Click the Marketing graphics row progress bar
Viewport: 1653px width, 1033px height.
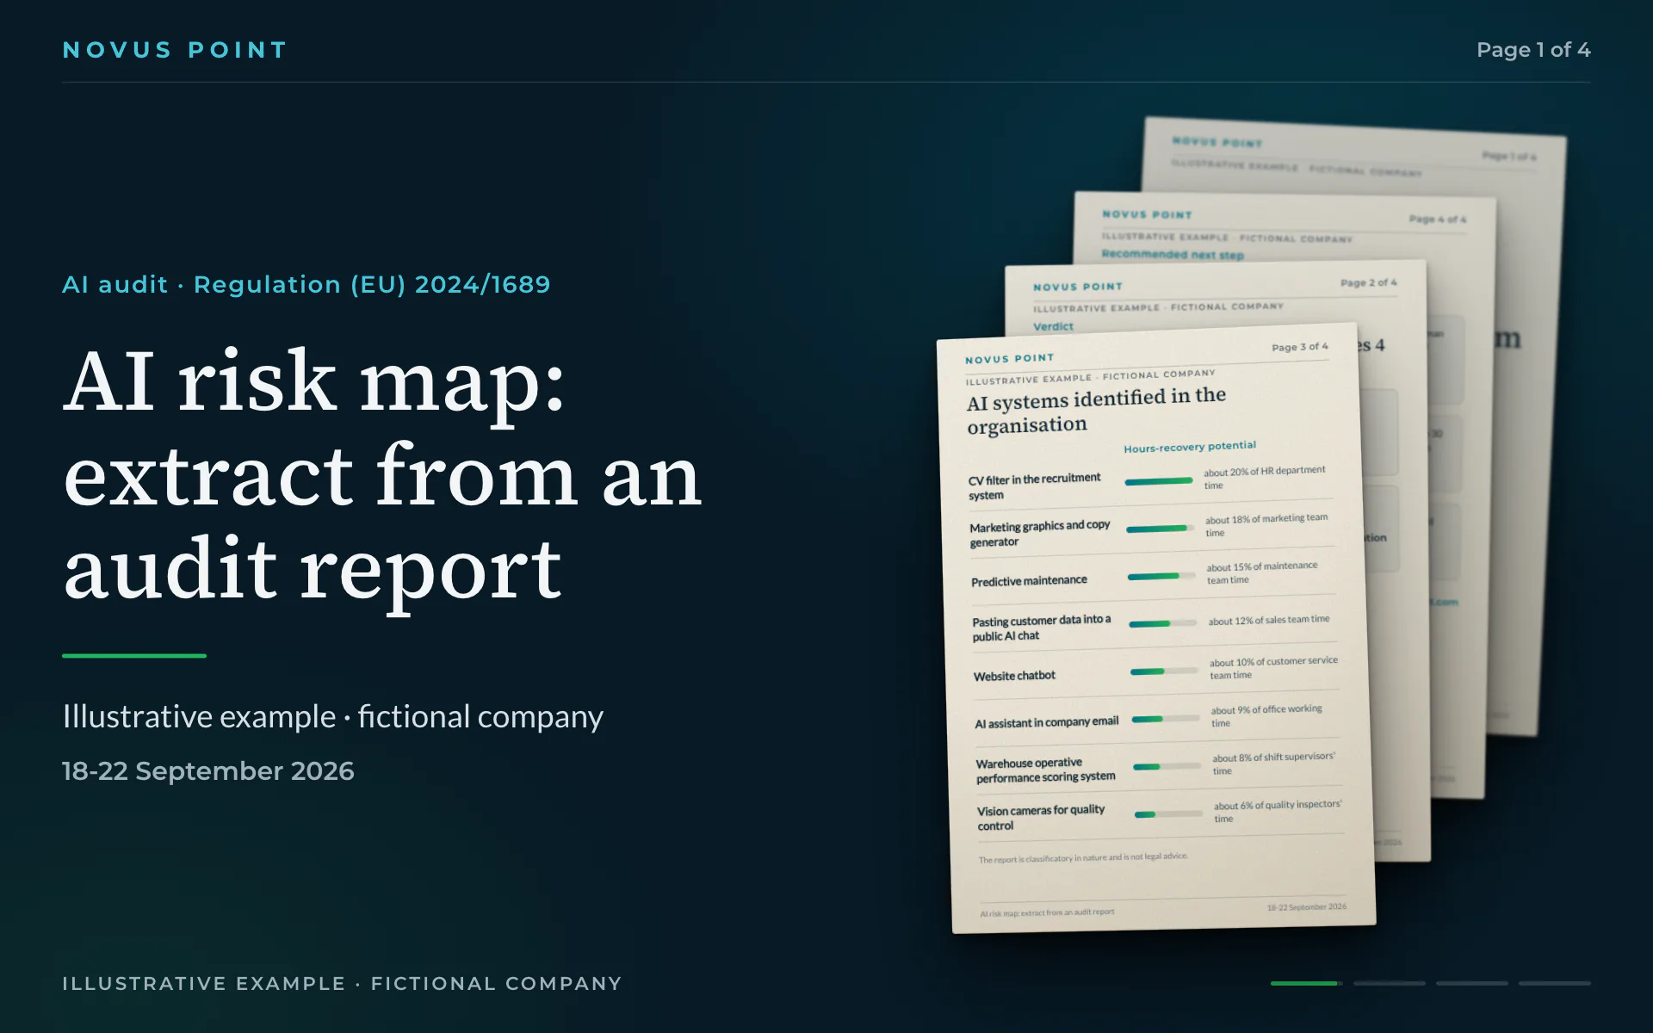coord(1161,529)
